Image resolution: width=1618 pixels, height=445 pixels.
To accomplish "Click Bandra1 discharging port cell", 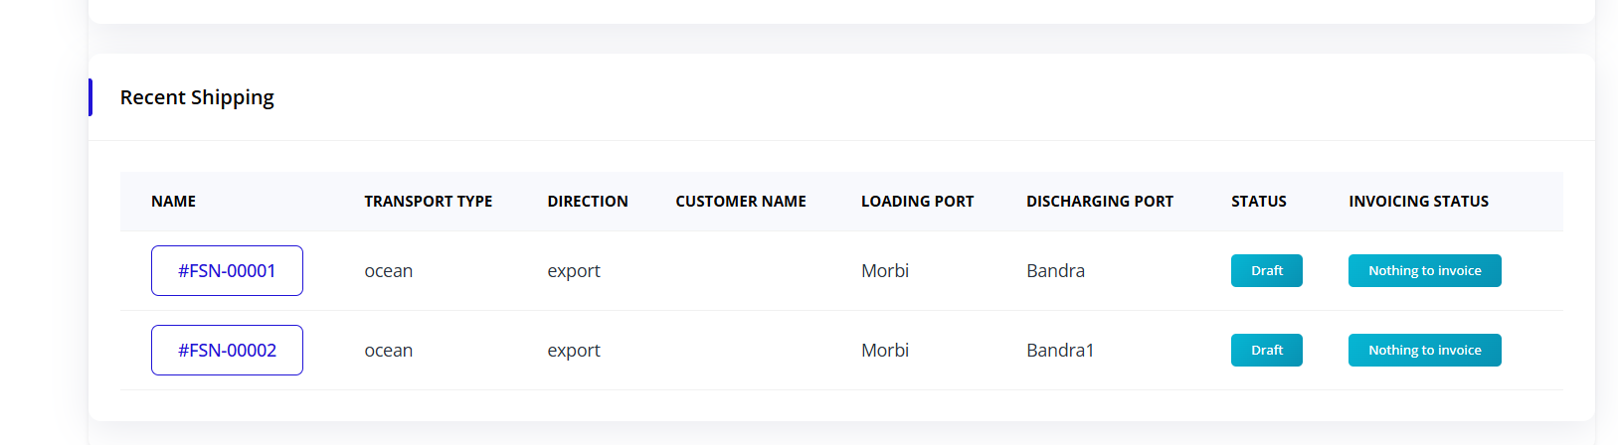I will point(1059,350).
